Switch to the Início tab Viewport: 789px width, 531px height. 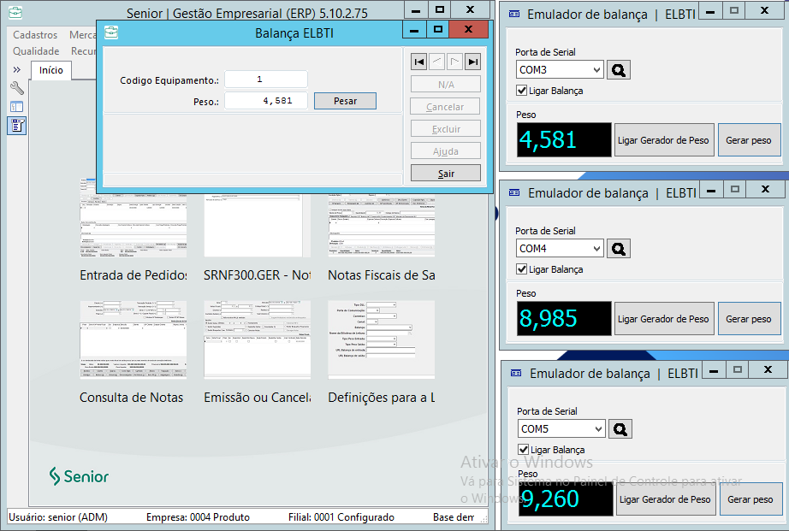(50, 70)
